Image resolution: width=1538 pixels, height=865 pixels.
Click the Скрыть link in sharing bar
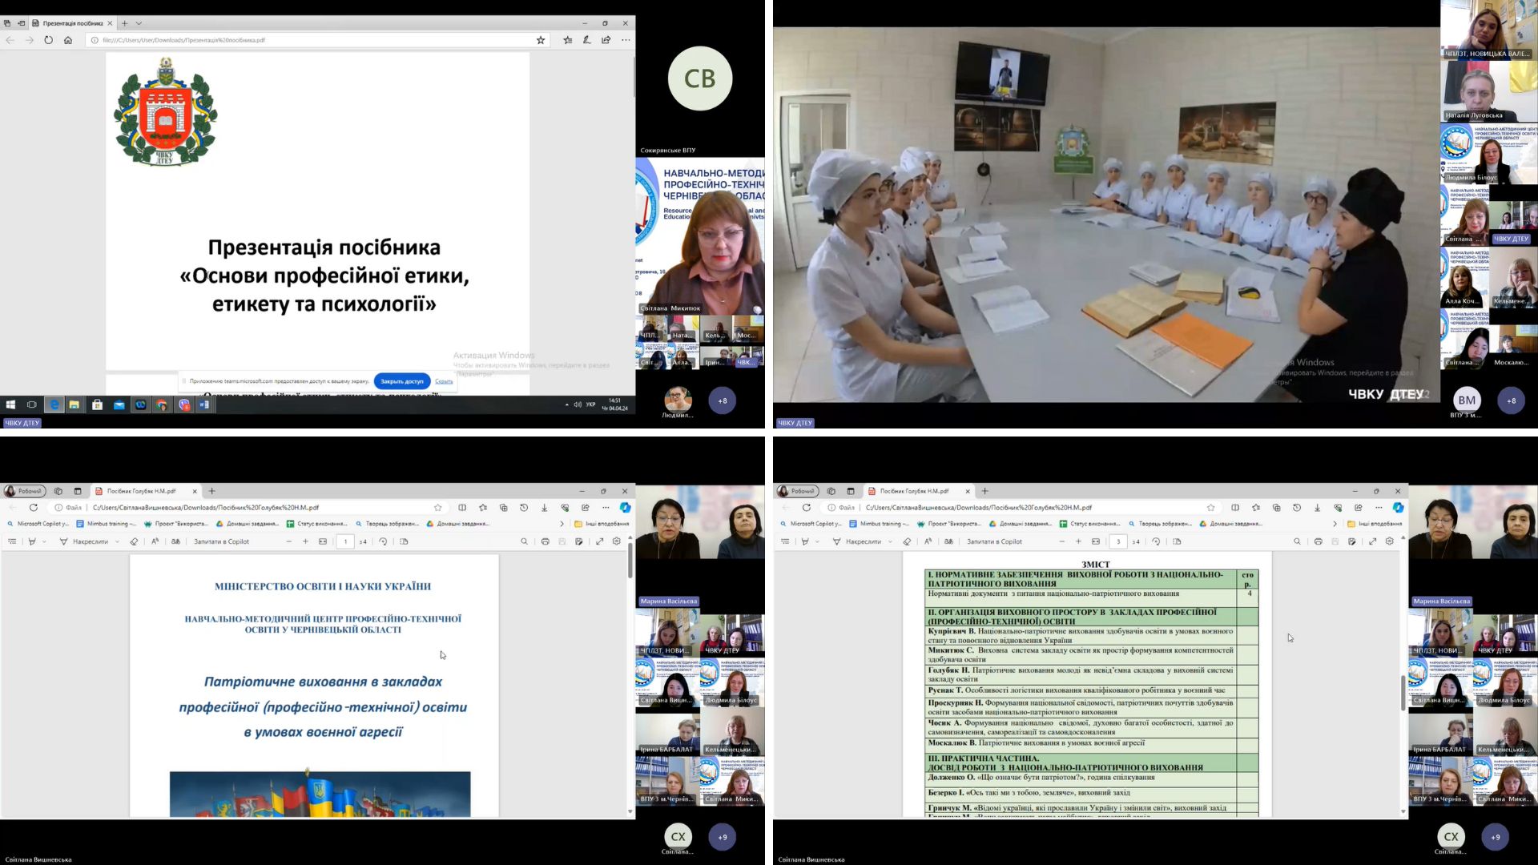coord(444,381)
